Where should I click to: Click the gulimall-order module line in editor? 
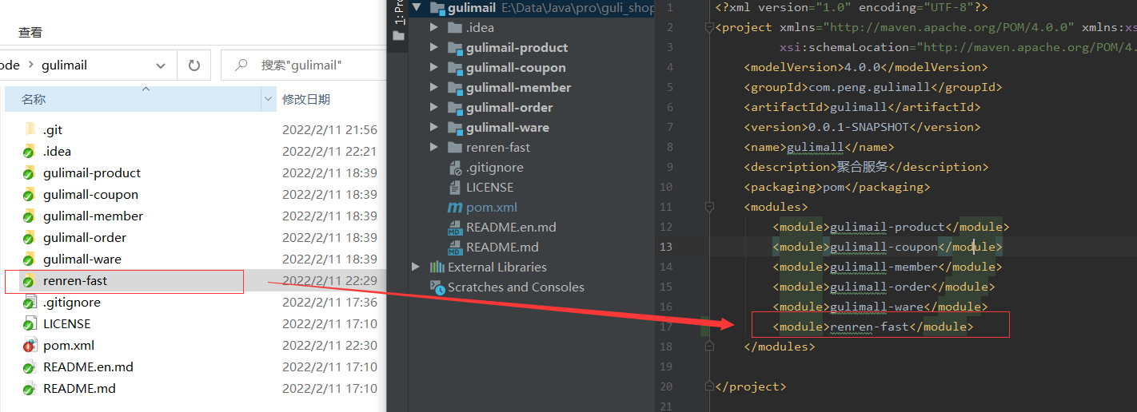coord(884,287)
